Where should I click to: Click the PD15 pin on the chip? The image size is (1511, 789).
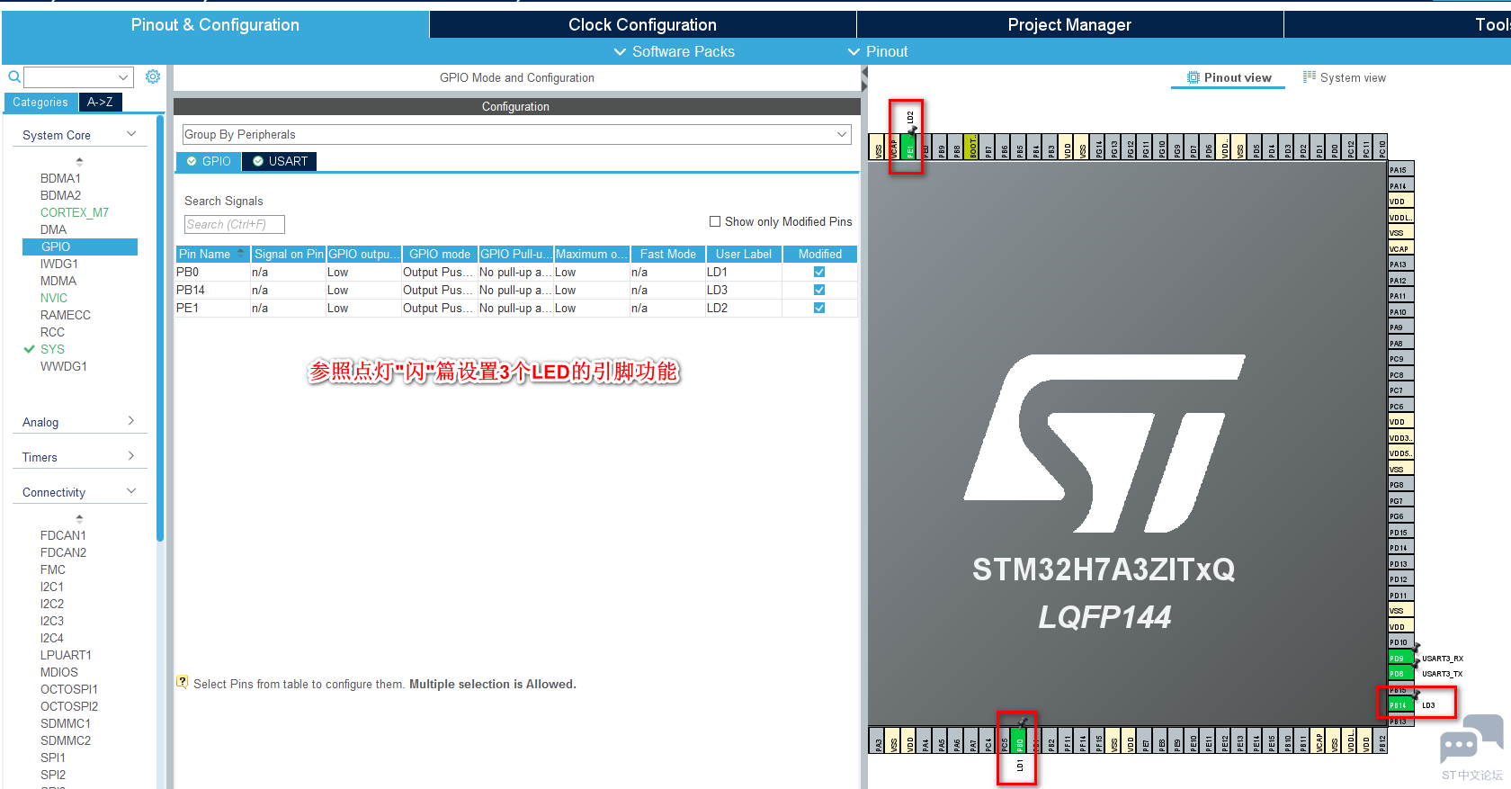pos(1400,532)
